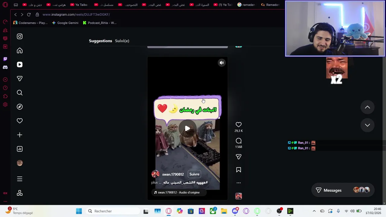Open the Messages floating button
Screen dimensions: 386x217
tap(343, 190)
